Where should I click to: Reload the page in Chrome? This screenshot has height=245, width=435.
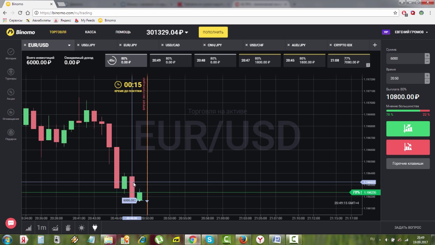tap(20, 13)
